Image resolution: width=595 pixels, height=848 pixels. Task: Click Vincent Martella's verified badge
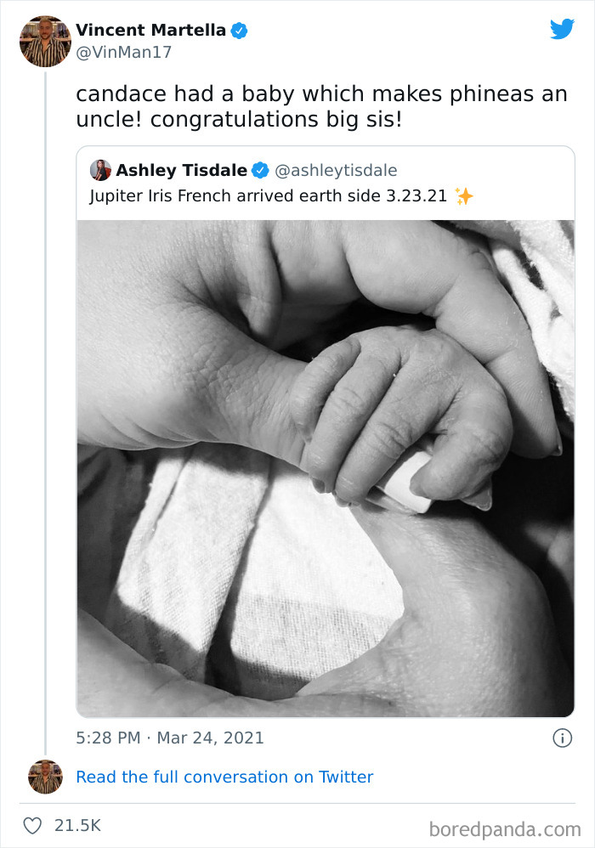coord(241,29)
